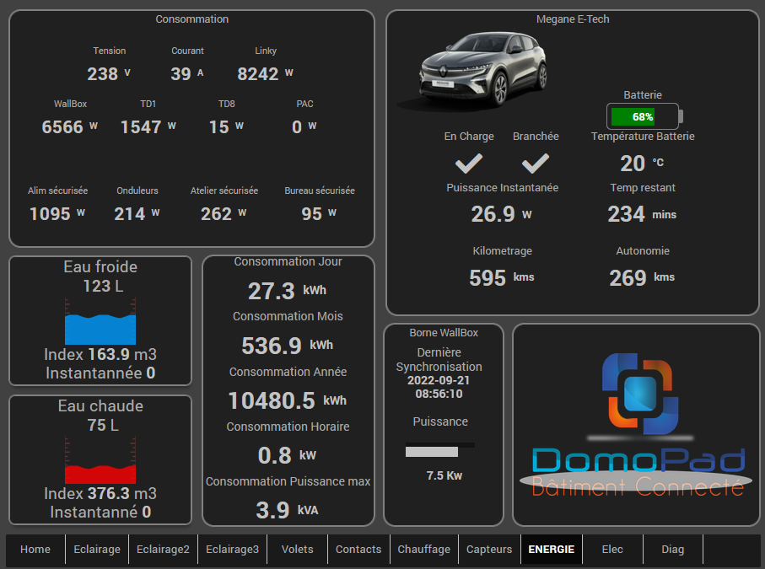Click the DomoPad logo
The height and width of the screenshot is (569, 765).
[x=637, y=425]
